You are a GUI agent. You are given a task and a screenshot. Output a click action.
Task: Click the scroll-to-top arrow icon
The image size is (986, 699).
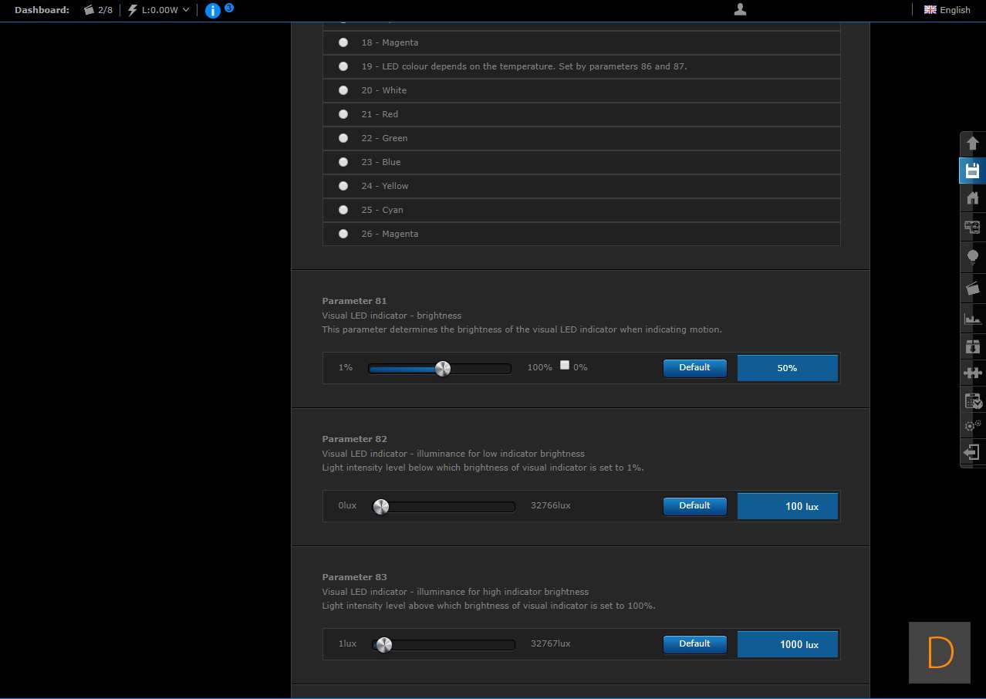point(972,144)
